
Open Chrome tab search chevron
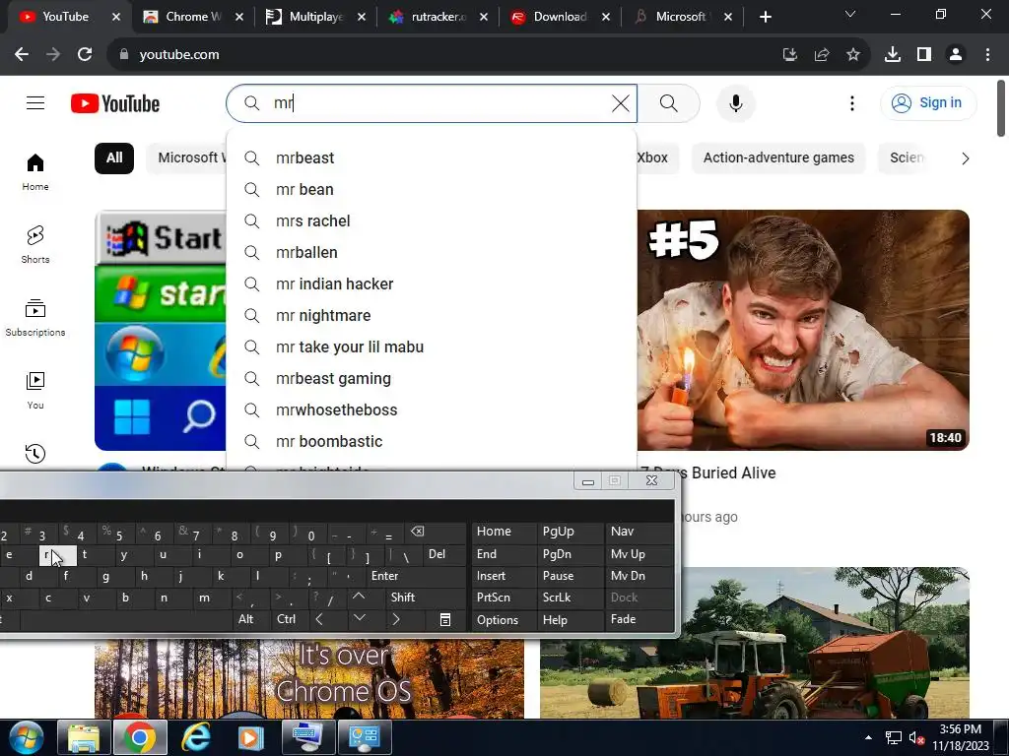850,14
